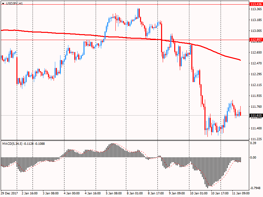Click the 11 Jan 09:00 time label

tap(241, 193)
